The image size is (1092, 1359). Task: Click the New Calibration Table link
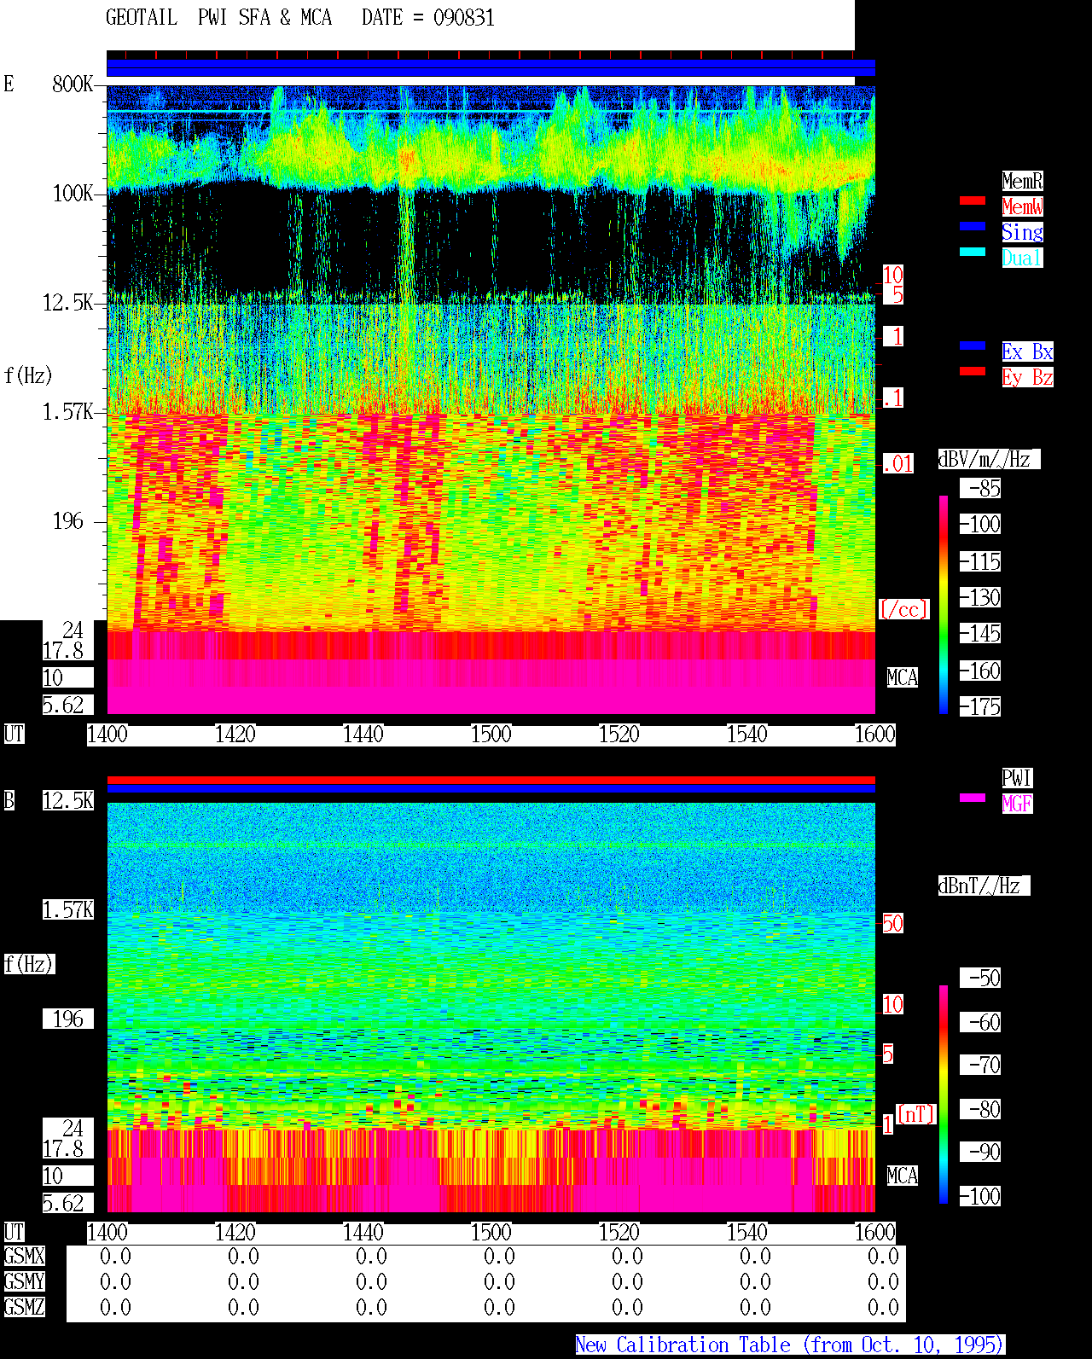tap(790, 1345)
